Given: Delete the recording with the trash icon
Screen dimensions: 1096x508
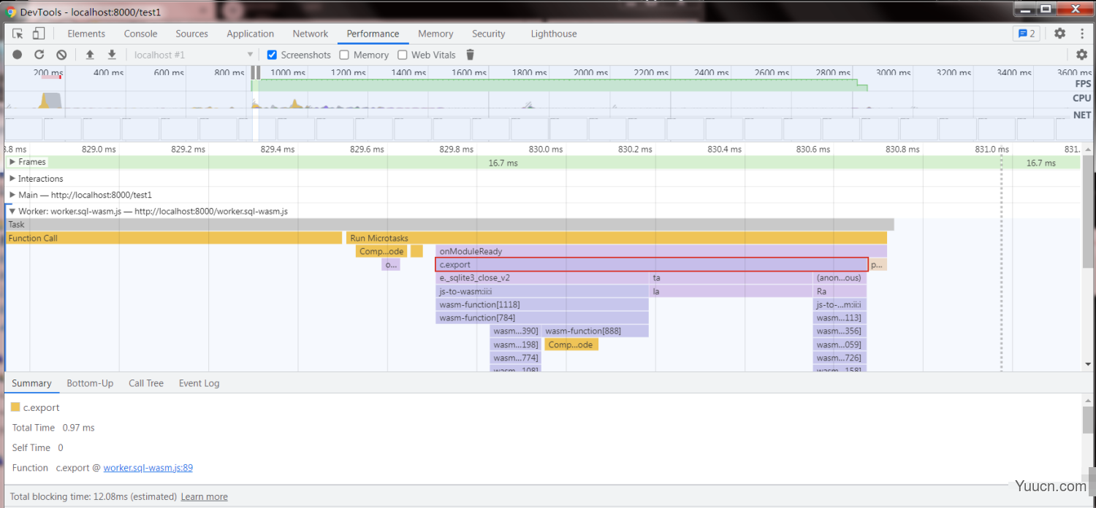Looking at the screenshot, I should coord(471,55).
